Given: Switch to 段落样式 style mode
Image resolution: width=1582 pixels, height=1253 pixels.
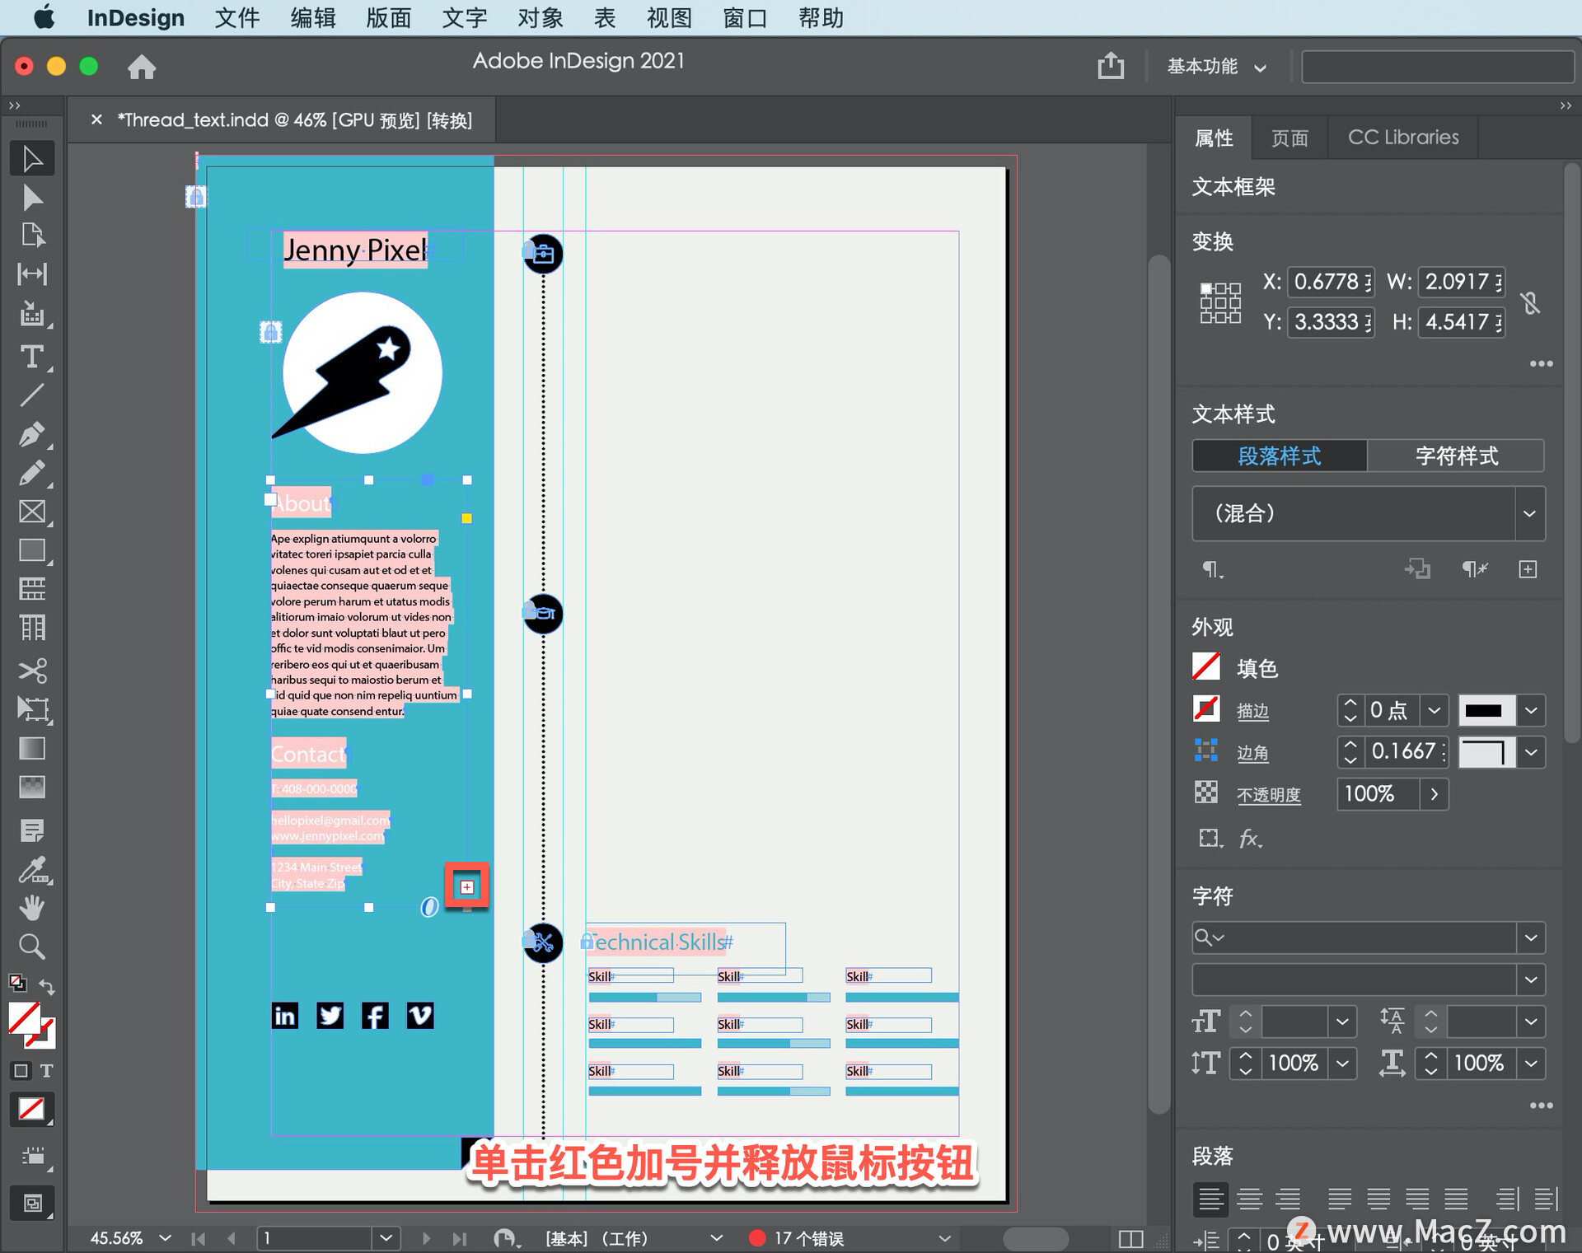Looking at the screenshot, I should click(1280, 456).
